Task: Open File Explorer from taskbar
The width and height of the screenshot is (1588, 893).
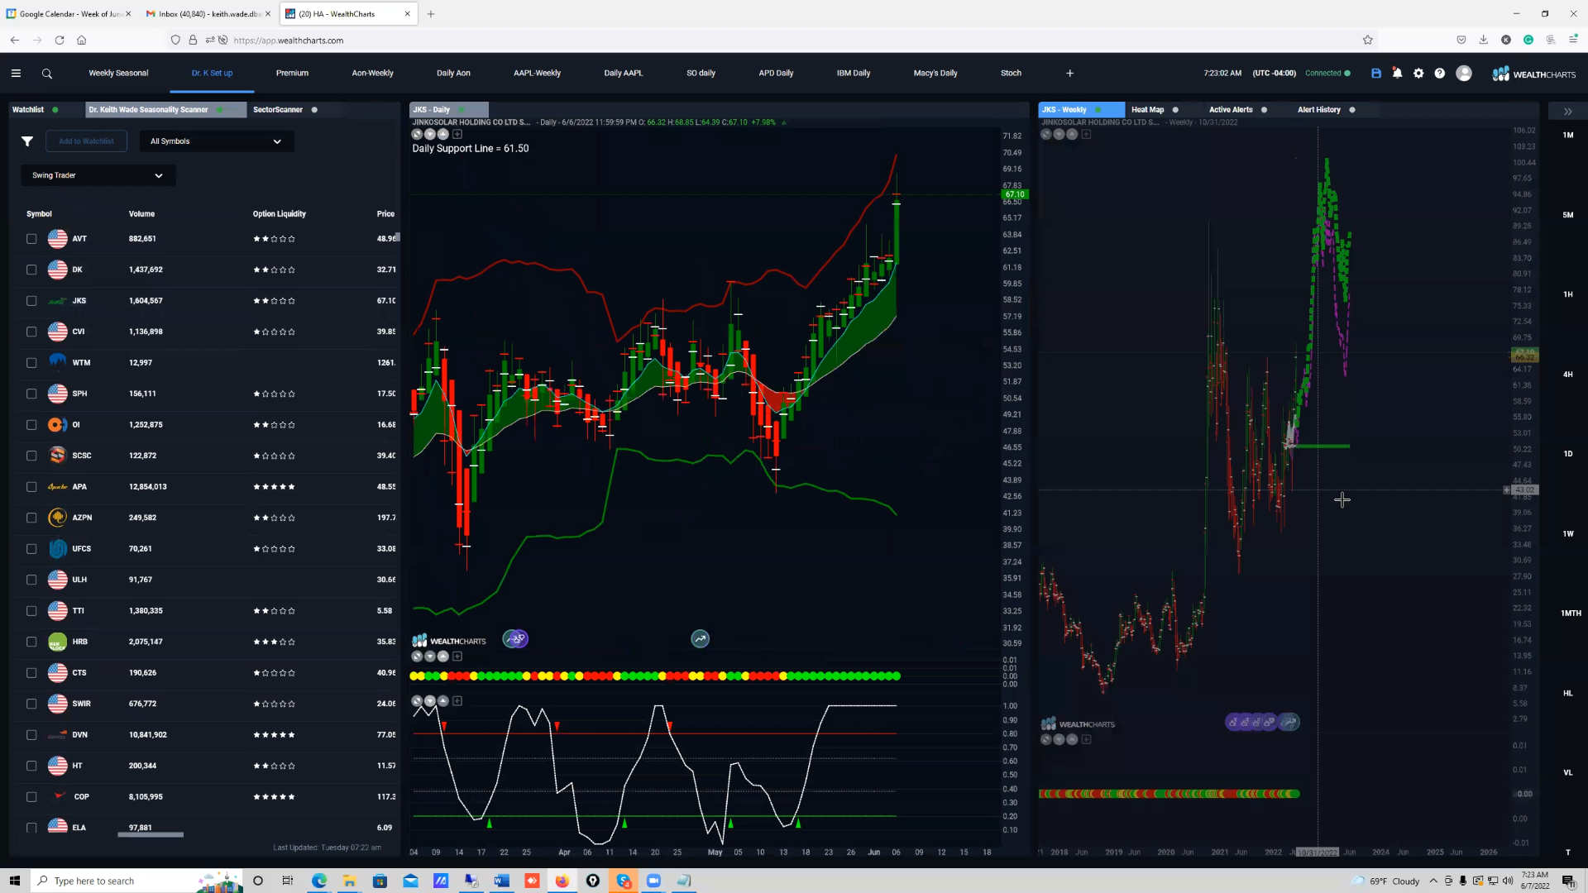Action: point(349,881)
